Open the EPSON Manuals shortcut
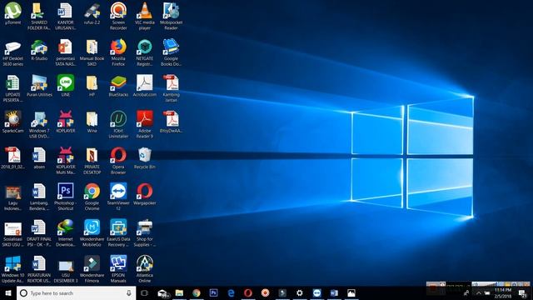The height and width of the screenshot is (300, 533). click(118, 269)
